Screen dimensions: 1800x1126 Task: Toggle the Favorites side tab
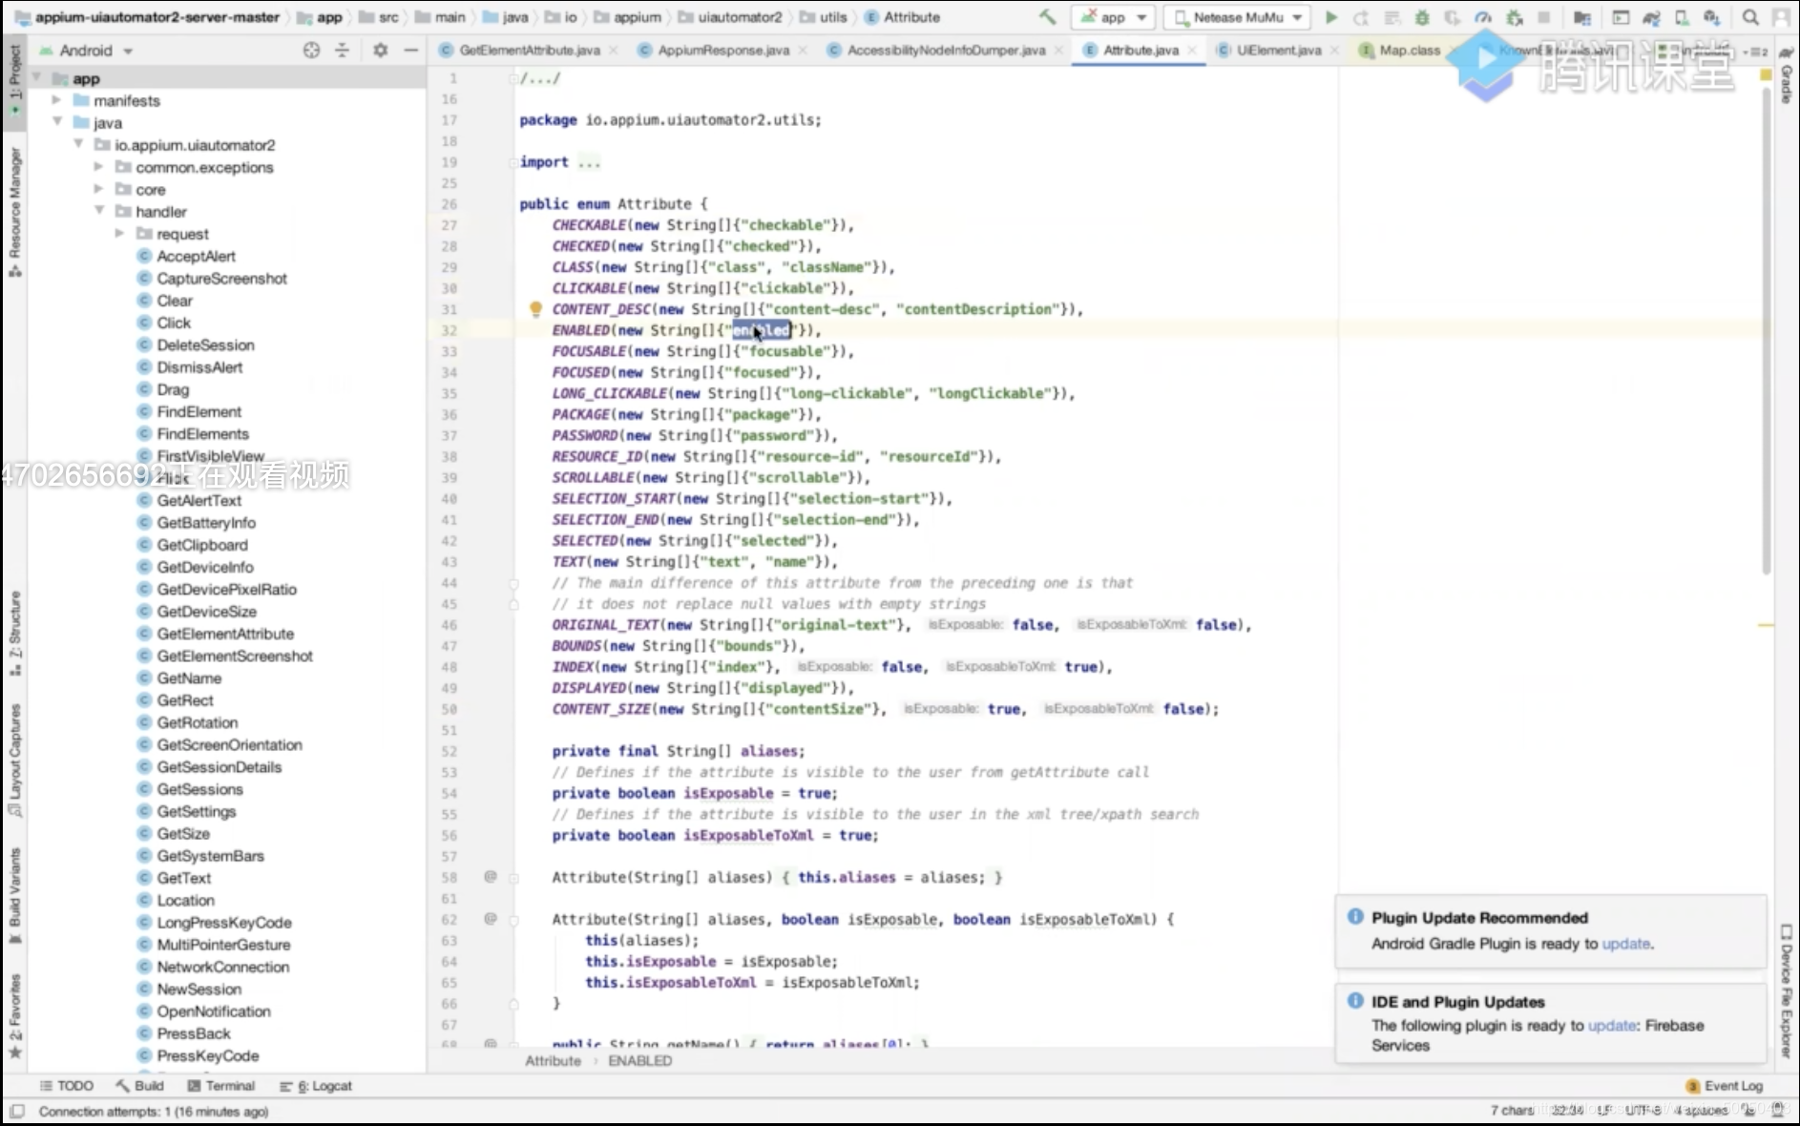tap(14, 1015)
